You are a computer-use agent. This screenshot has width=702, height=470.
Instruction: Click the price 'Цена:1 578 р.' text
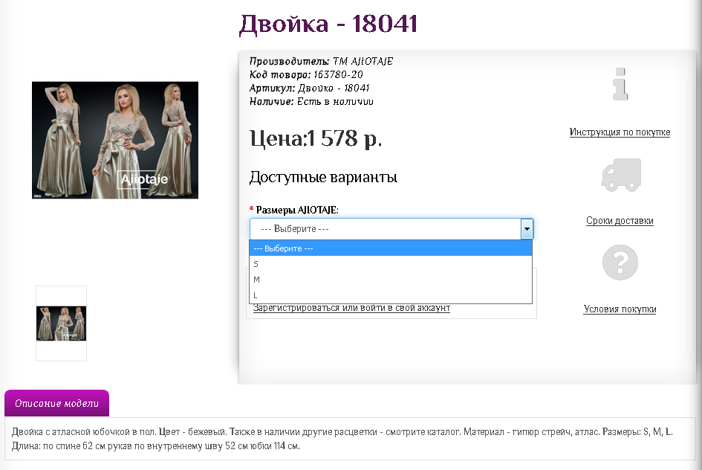(x=315, y=137)
